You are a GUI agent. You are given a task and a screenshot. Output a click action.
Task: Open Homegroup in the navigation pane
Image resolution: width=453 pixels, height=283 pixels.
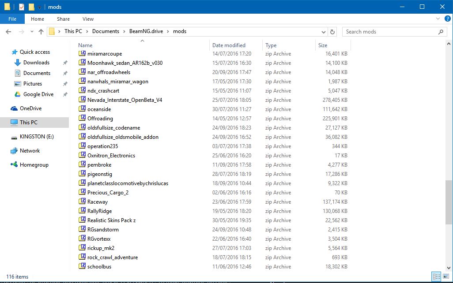tap(34, 165)
